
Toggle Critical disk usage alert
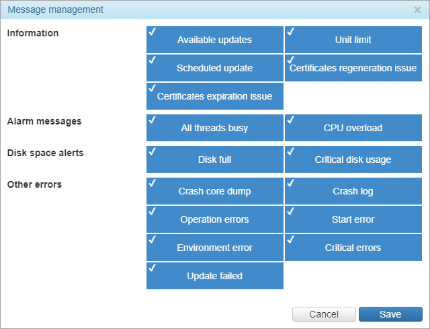pyautogui.click(x=353, y=159)
